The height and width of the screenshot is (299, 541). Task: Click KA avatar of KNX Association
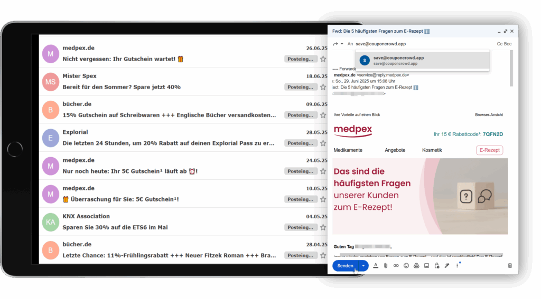tap(50, 222)
